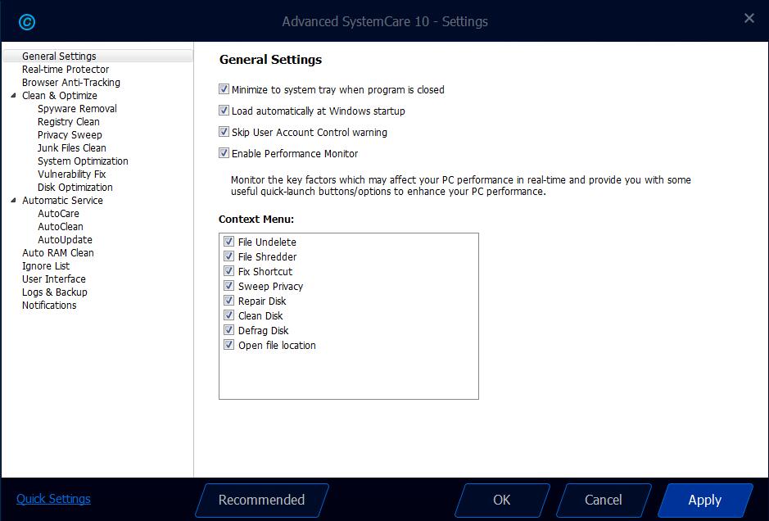769x521 pixels.
Task: Collapse the Automatic Service tree node
Action: (13, 200)
